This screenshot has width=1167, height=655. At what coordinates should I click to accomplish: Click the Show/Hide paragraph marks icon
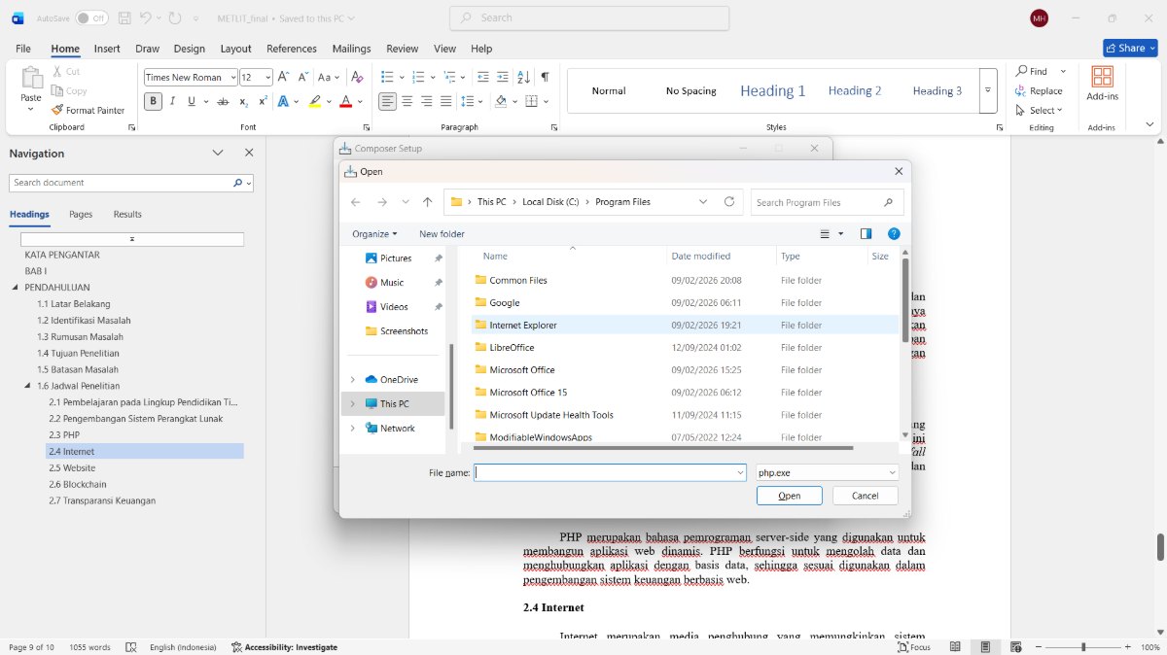point(545,77)
